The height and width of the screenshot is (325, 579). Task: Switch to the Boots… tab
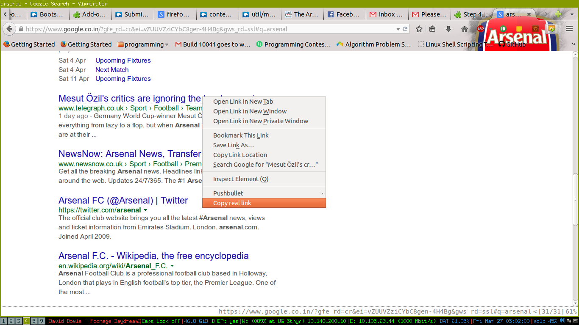[x=47, y=14]
